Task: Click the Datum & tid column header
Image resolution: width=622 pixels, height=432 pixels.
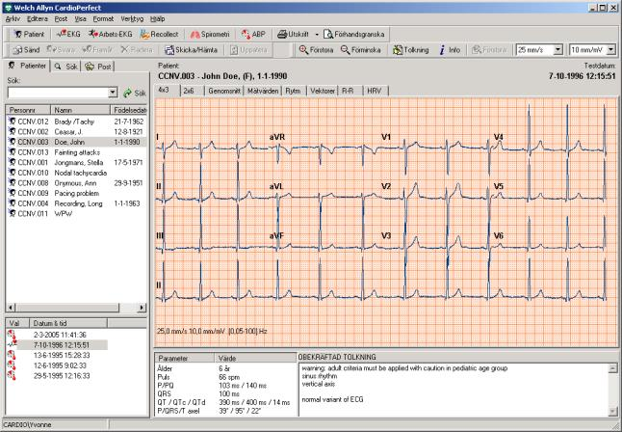Action: [68, 323]
